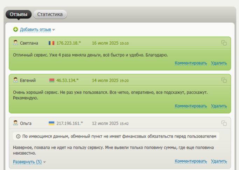Click Удалить under Ольга's review
Viewport: 239px width, 170px height.
[x=219, y=161]
